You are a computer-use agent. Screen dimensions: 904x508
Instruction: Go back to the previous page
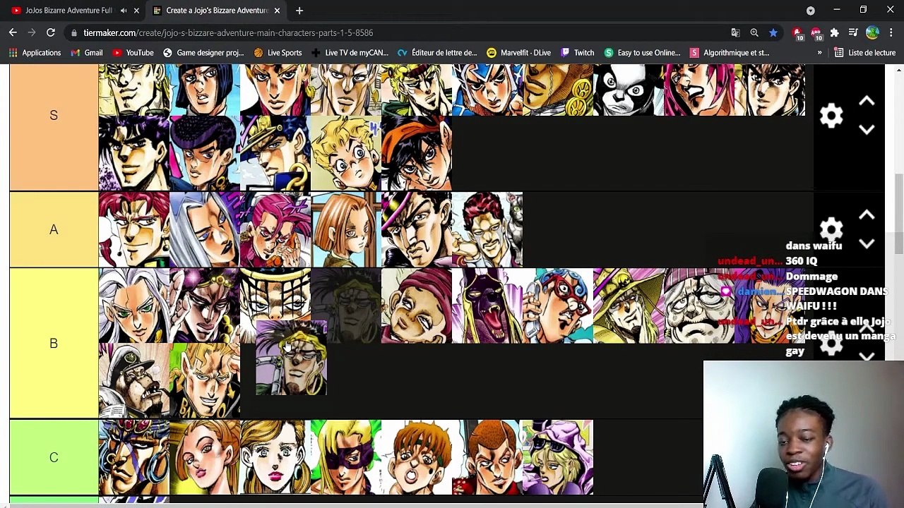[x=13, y=32]
